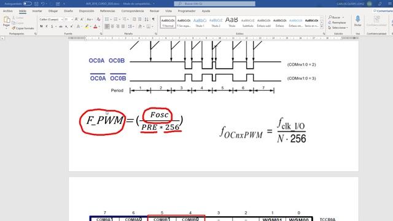Align text right
Viewport: 393px width, 221px height.
coord(118,26)
